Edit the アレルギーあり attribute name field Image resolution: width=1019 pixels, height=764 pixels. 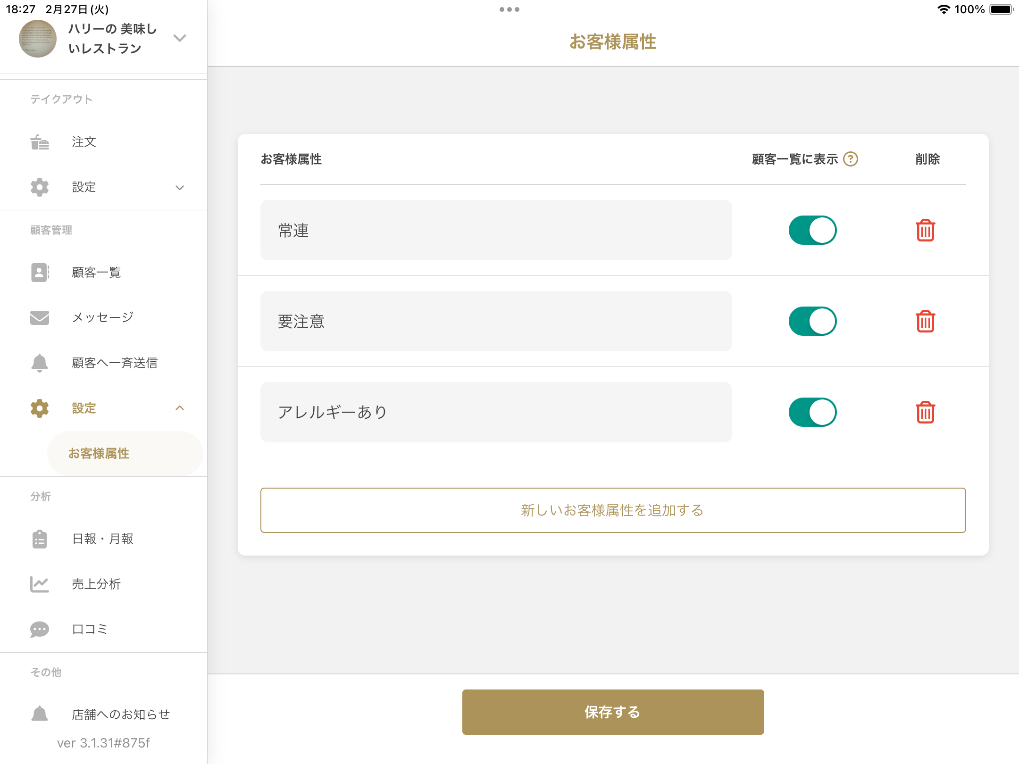coord(496,412)
